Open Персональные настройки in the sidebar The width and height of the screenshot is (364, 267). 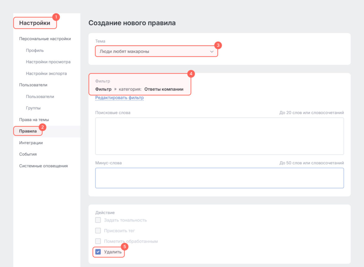tap(45, 39)
